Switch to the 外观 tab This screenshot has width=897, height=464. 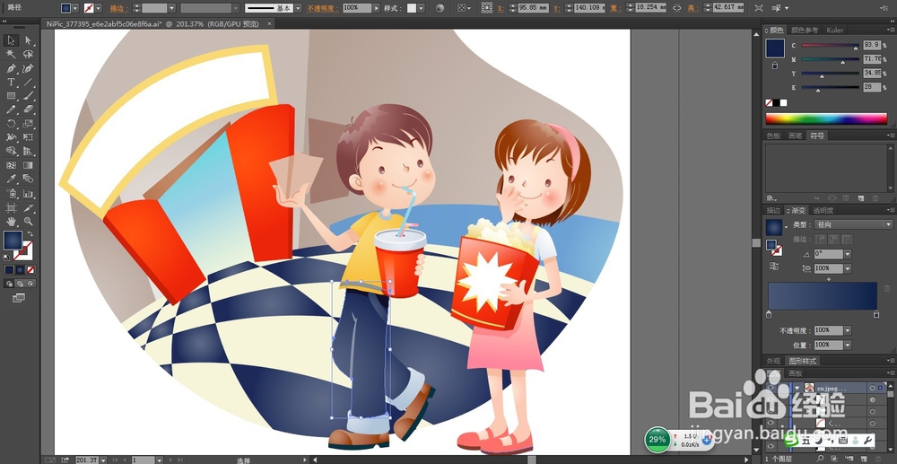(x=773, y=361)
